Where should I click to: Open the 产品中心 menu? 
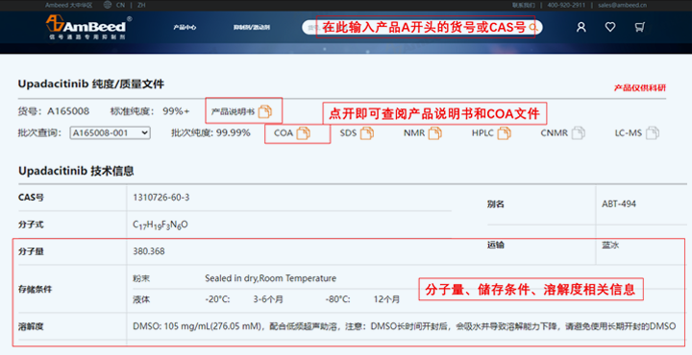coord(185,27)
